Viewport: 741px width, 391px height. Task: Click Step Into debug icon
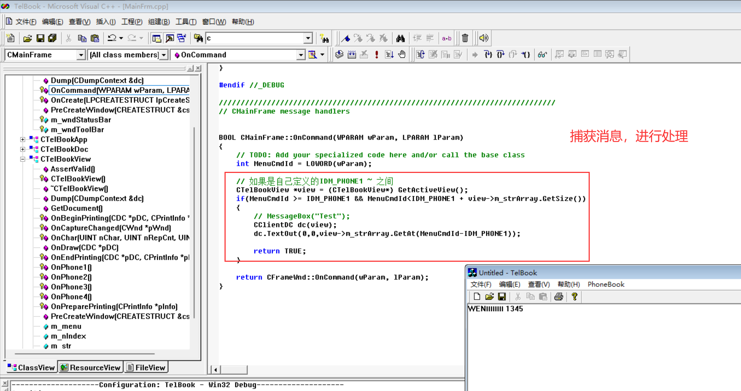[x=488, y=55]
